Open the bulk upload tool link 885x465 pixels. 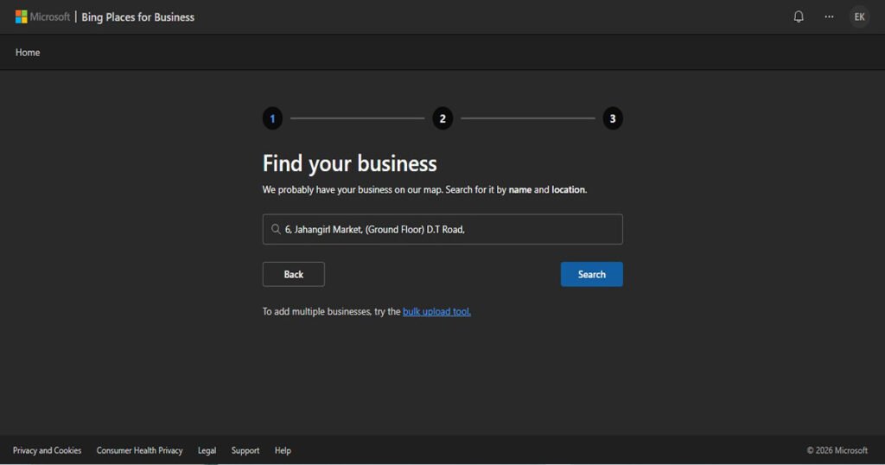tap(436, 311)
